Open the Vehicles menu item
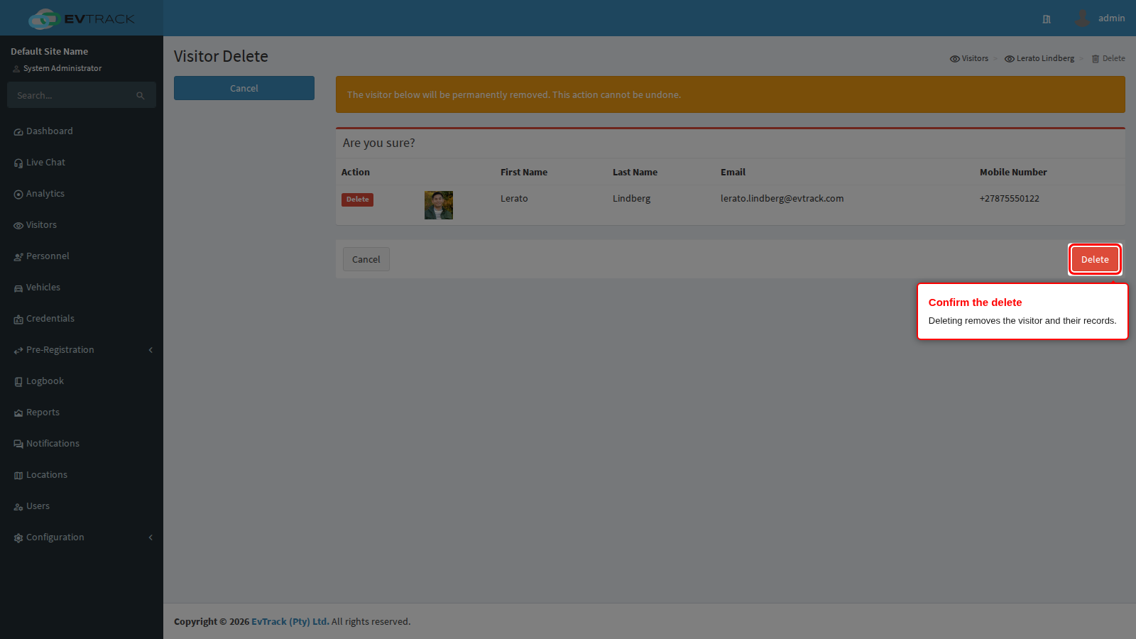1136x639 pixels. coord(82,288)
